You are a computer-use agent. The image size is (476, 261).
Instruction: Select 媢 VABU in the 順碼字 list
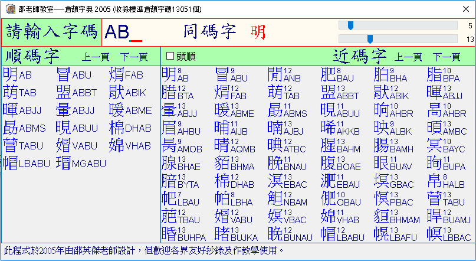76,145
